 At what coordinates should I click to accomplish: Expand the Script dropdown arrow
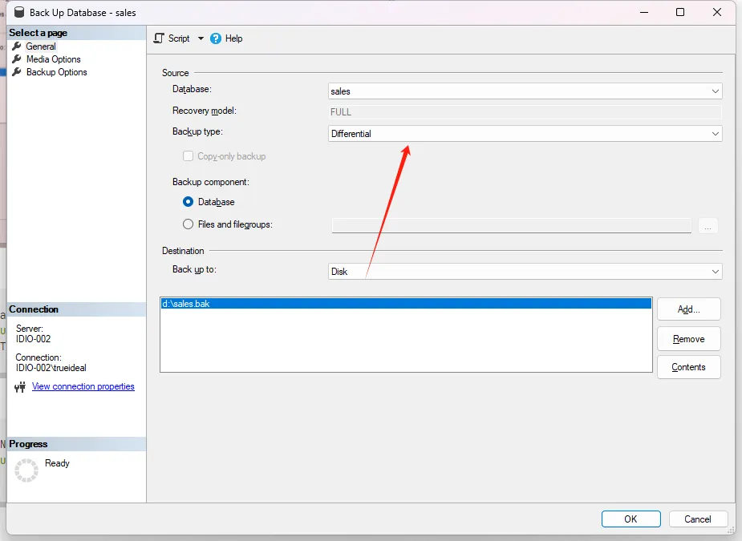(x=201, y=38)
